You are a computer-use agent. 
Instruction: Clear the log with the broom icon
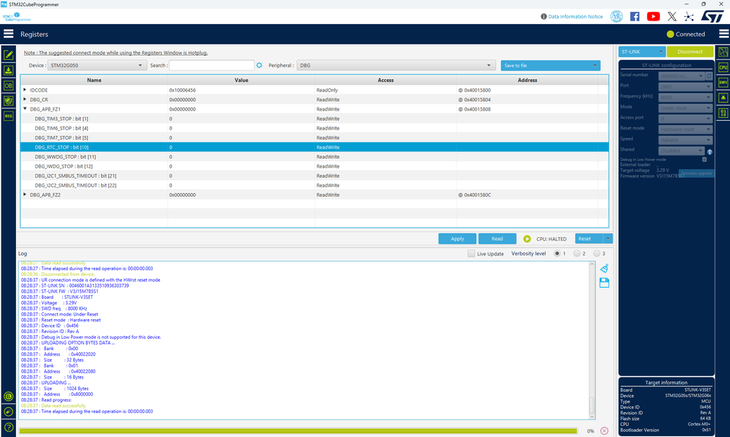tap(604, 269)
